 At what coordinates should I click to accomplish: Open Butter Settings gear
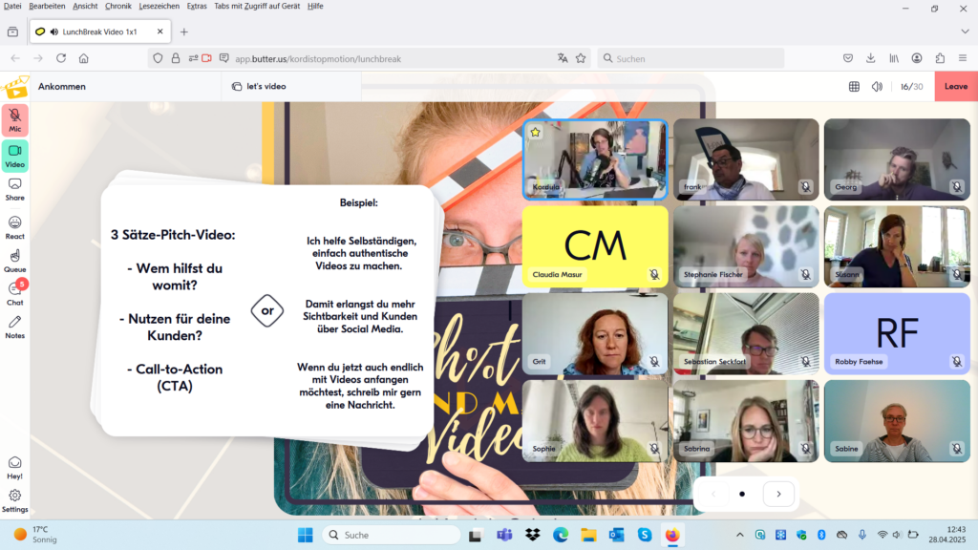[x=15, y=499]
